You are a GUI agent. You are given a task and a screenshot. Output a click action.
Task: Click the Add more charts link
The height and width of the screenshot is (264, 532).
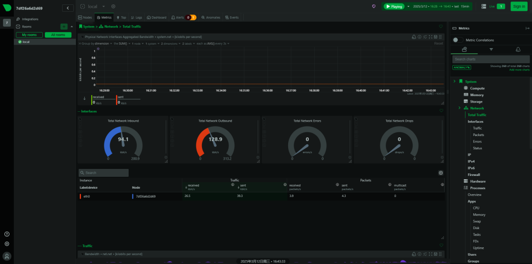[519, 69]
